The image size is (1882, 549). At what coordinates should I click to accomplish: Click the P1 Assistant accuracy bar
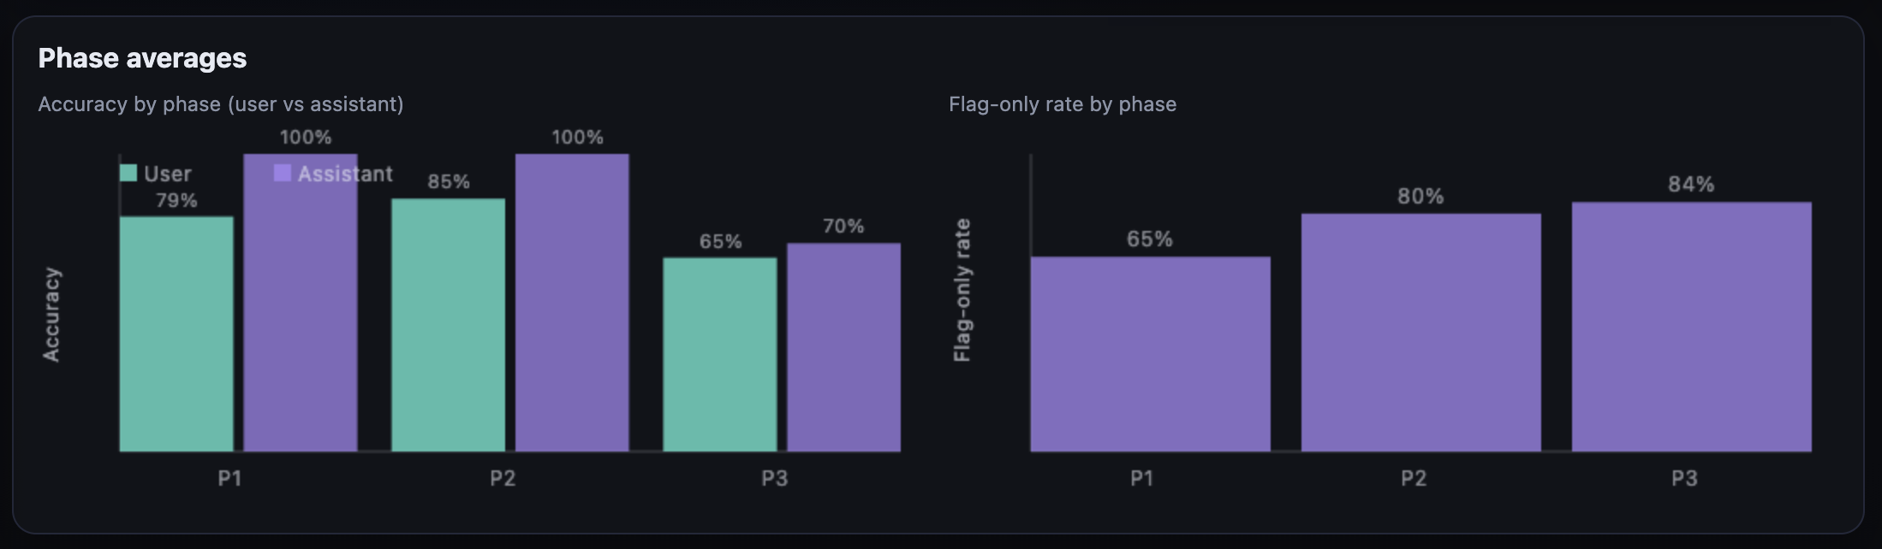coord(301,325)
